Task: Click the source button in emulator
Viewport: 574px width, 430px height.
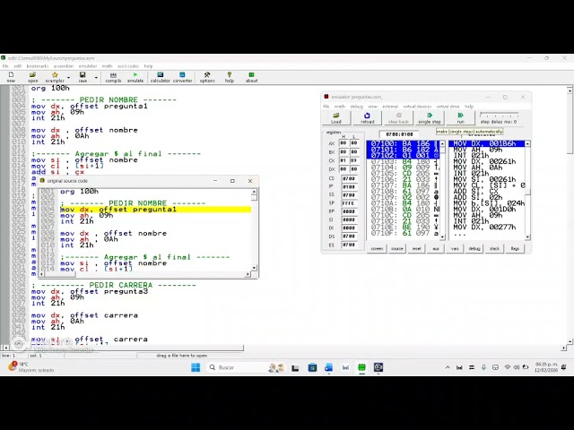Action: [x=396, y=249]
